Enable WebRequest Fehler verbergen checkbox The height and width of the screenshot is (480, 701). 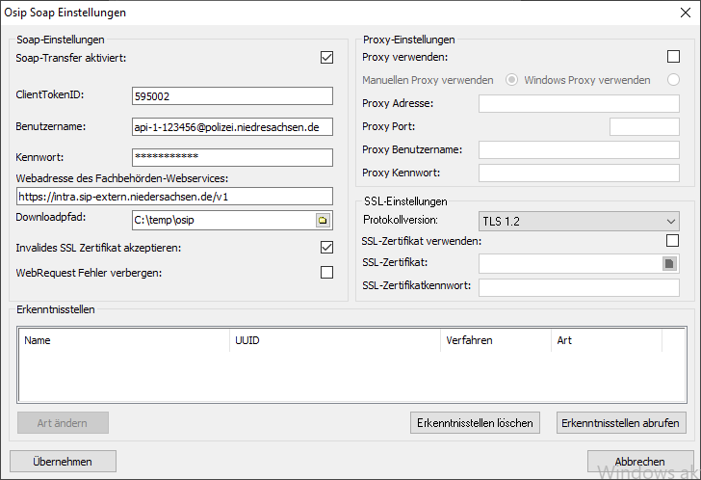point(326,273)
